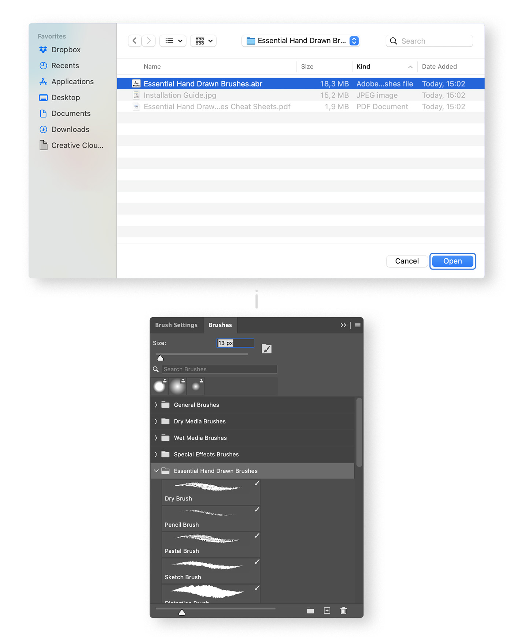The height and width of the screenshot is (641, 513).
Task: Choose the Dry Brush preset
Action: tap(211, 492)
